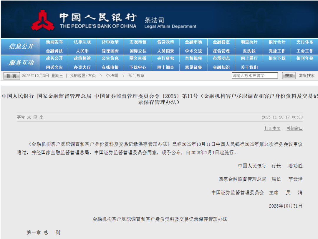The height and width of the screenshot is (239, 318).
Task: Select 宏观审慎 in navigation
Action: [138, 42]
